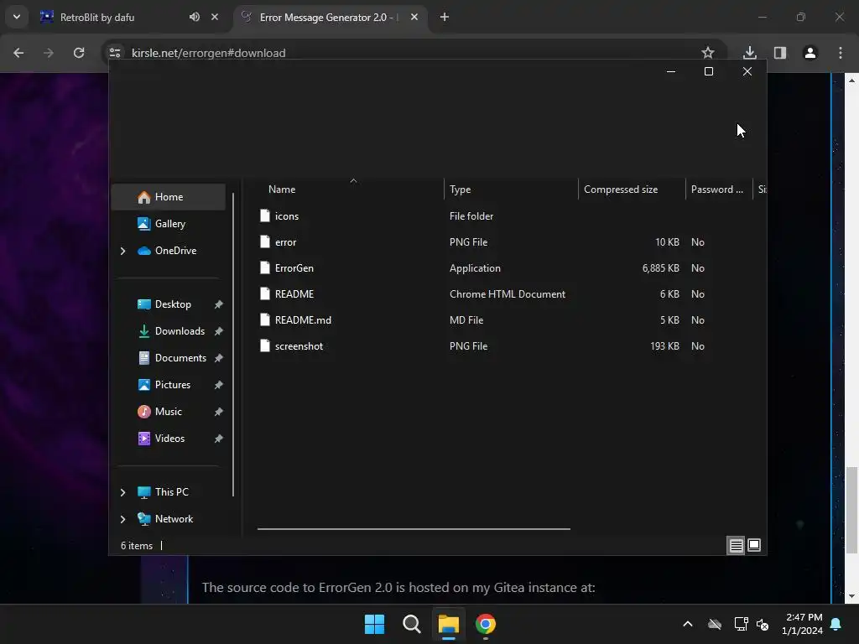Image resolution: width=859 pixels, height=644 pixels.
Task: Close the Error Message Generator tab
Action: tap(414, 17)
